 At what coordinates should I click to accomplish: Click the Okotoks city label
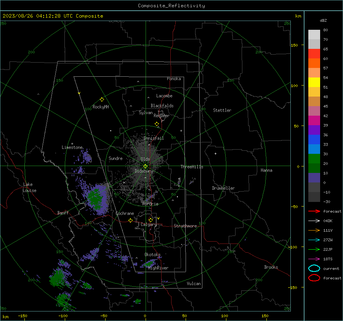click(153, 255)
